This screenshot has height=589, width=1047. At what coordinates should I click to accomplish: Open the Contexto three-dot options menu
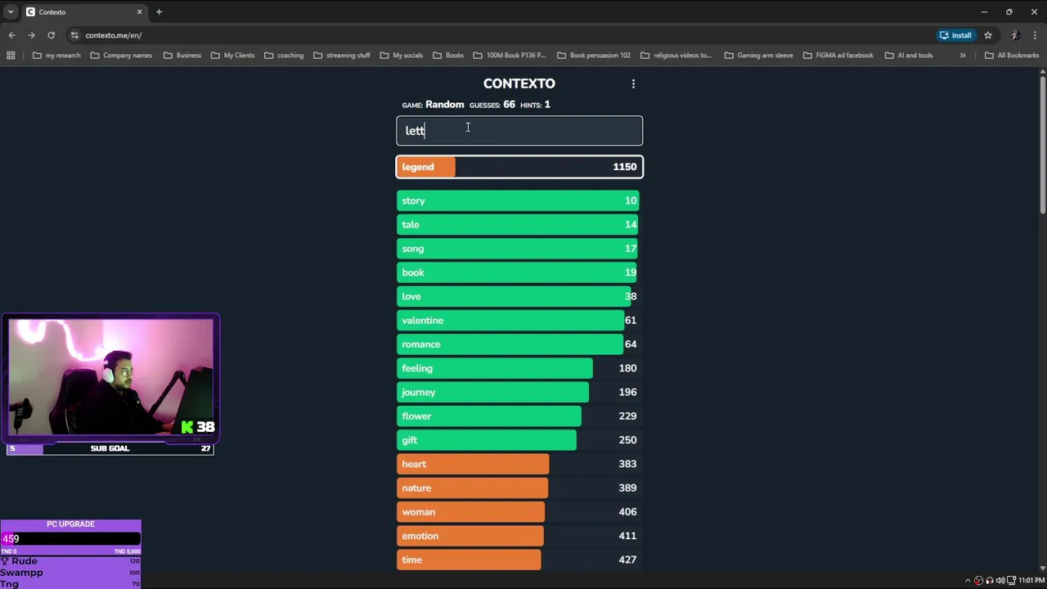[x=633, y=83]
